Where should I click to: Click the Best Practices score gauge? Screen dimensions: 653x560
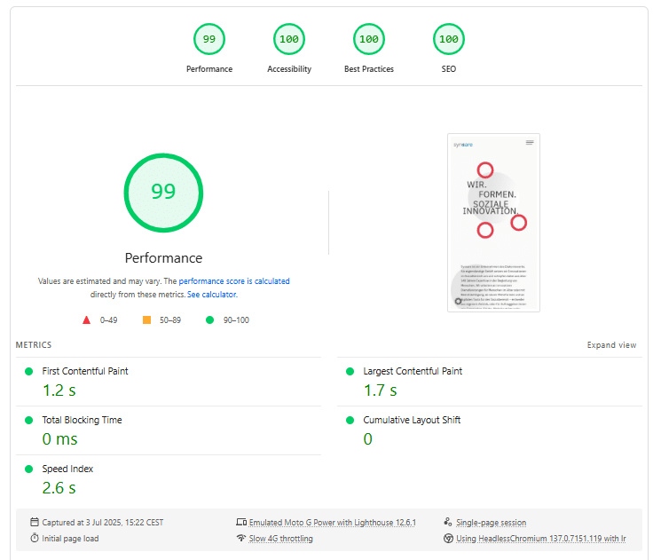point(369,39)
